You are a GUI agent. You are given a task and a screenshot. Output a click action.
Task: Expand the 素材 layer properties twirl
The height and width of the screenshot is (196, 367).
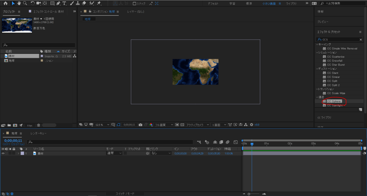click(x=18, y=153)
